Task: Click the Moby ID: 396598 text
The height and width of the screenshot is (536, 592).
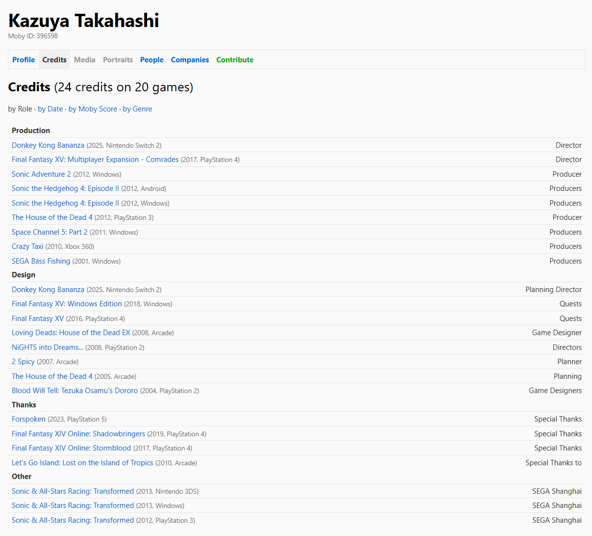Action: pyautogui.click(x=33, y=36)
